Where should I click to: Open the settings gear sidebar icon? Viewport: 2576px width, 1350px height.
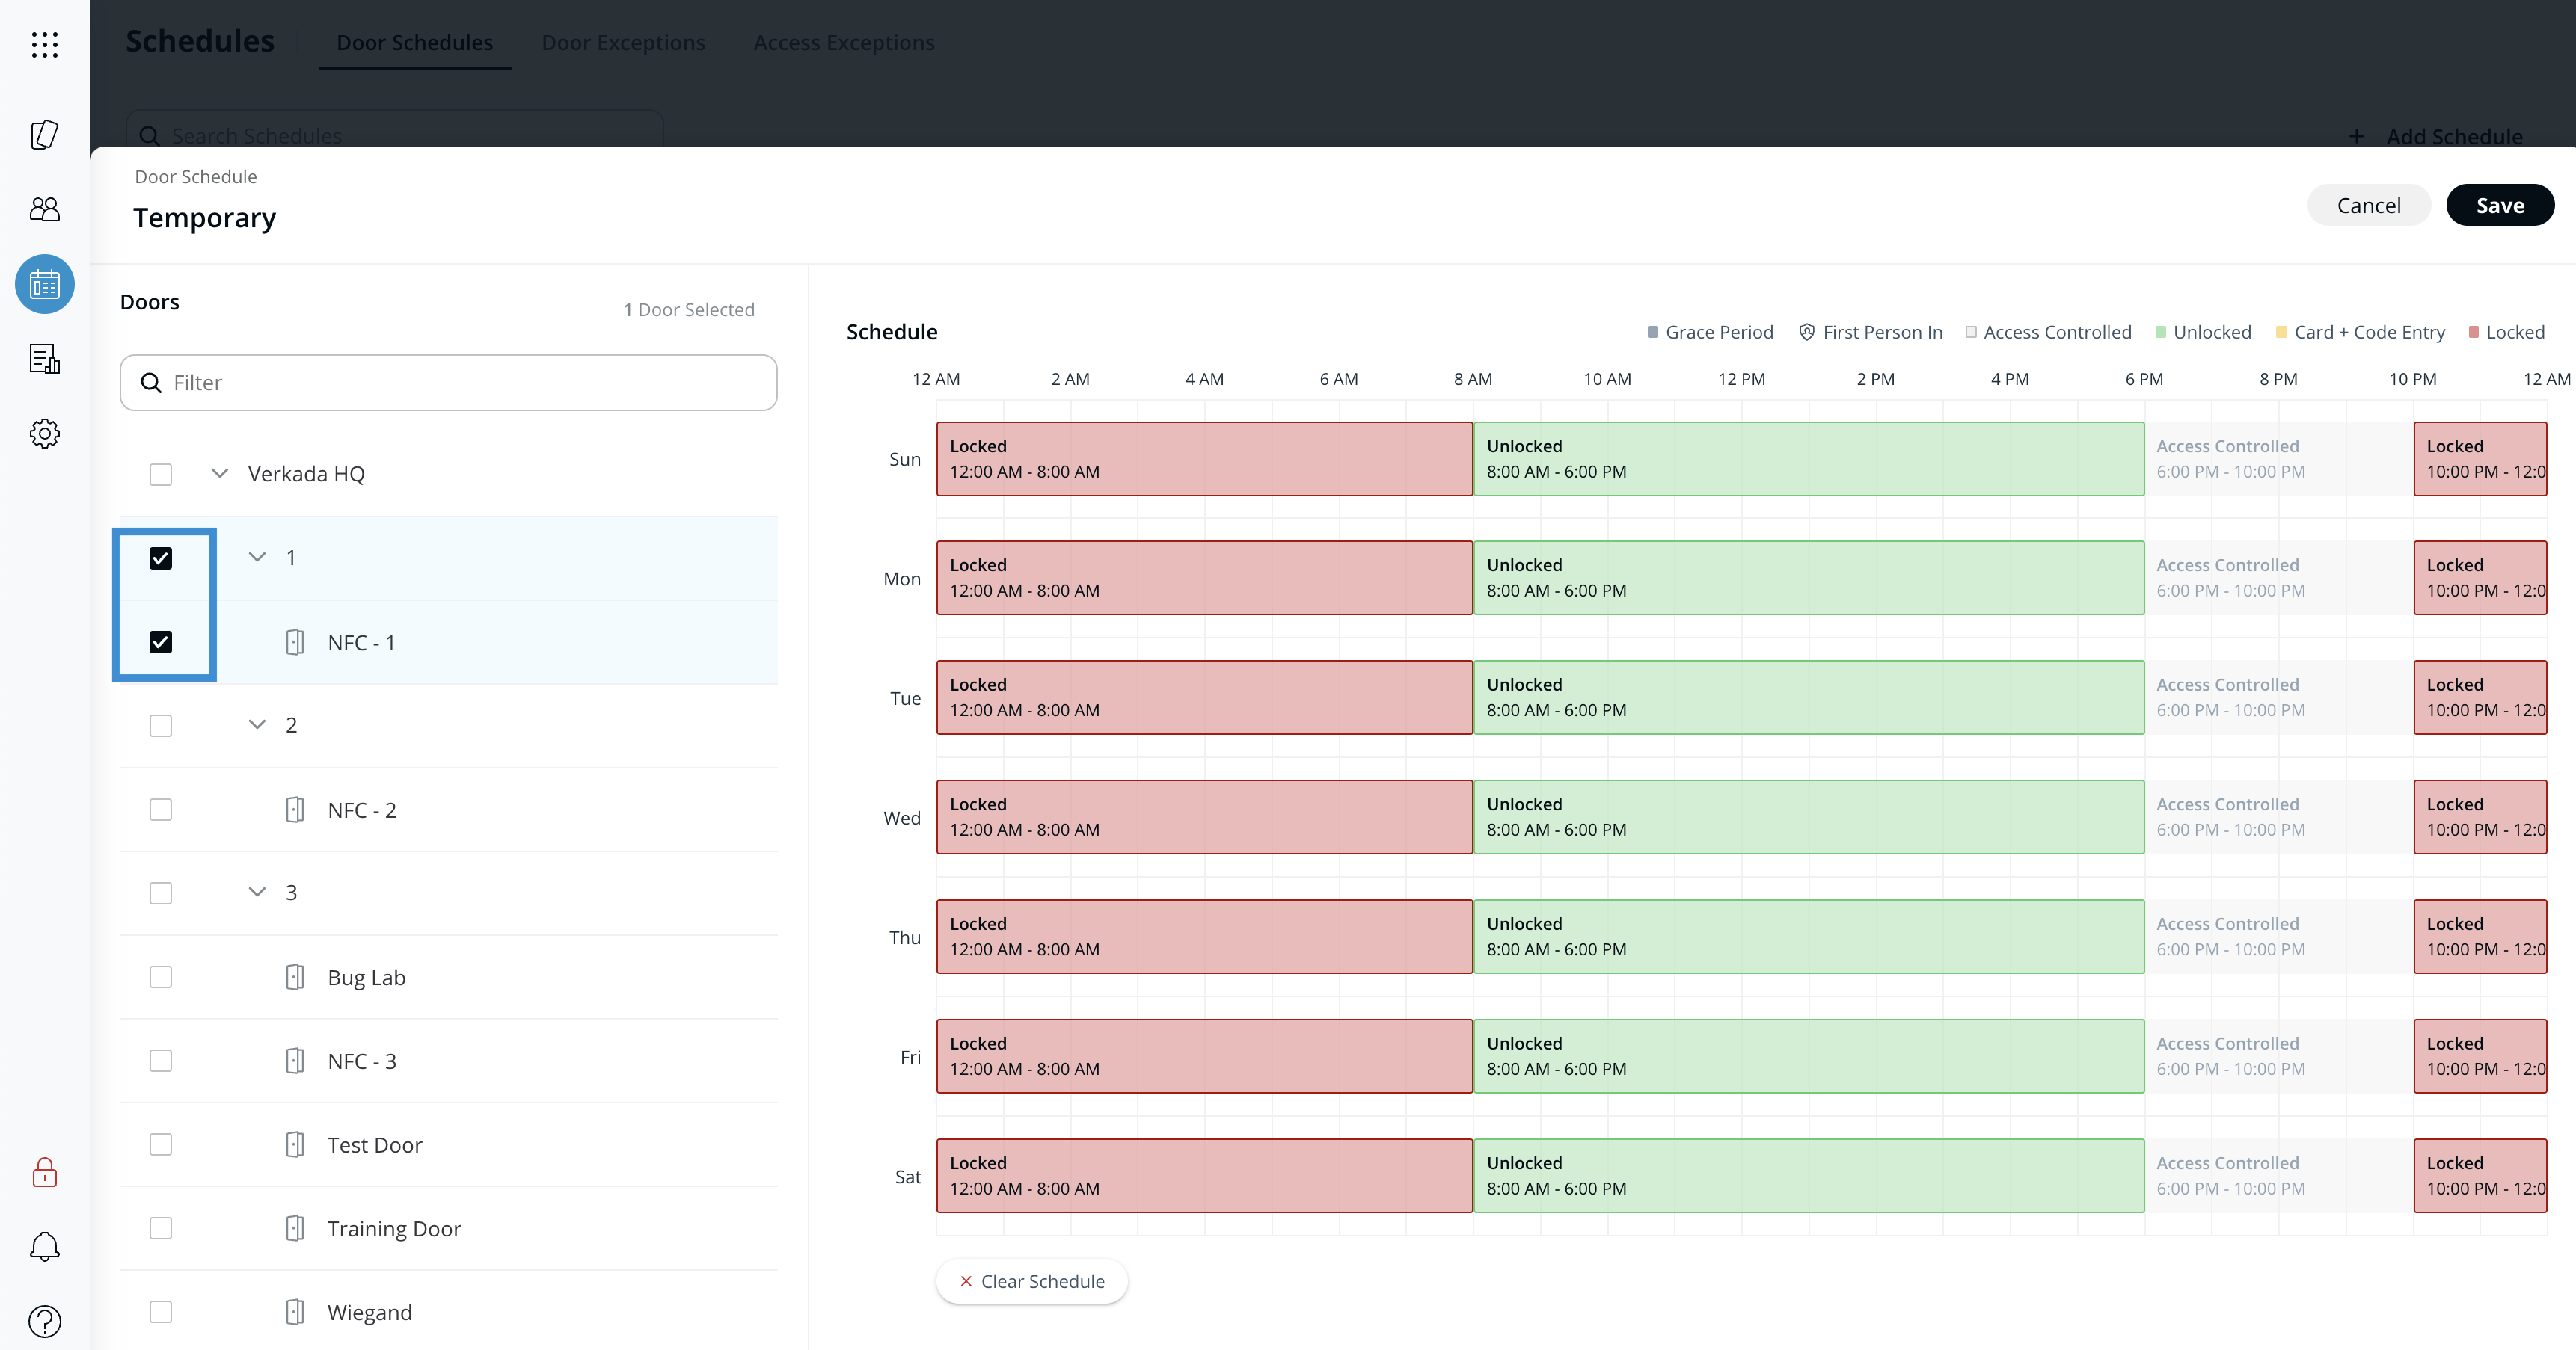point(44,433)
